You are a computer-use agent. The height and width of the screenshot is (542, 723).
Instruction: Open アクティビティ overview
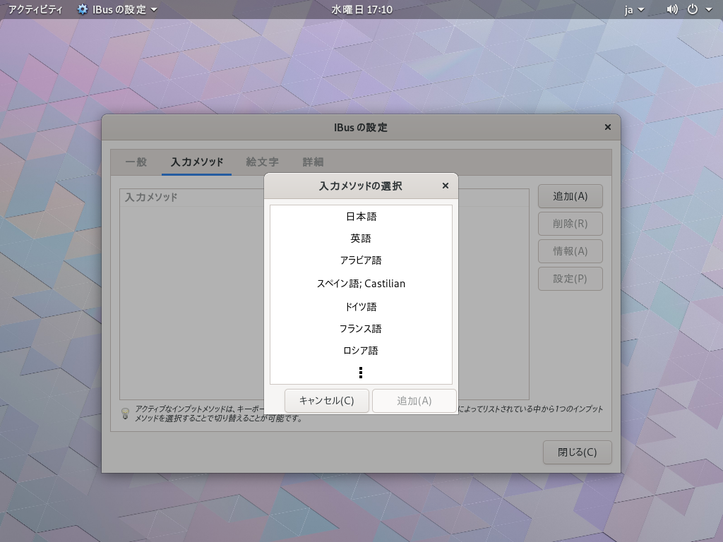point(35,9)
